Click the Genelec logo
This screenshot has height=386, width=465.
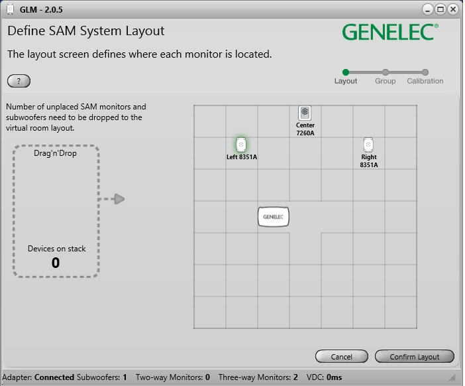pos(390,32)
